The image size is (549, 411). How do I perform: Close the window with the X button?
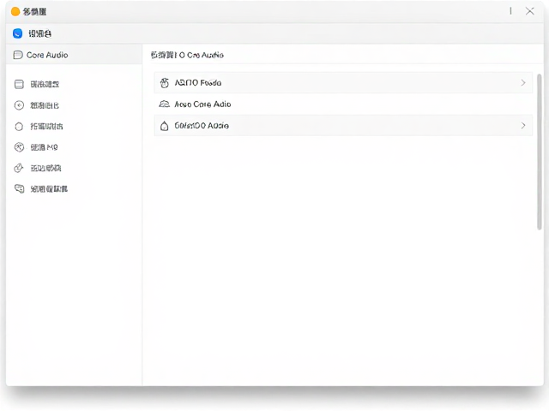point(530,11)
